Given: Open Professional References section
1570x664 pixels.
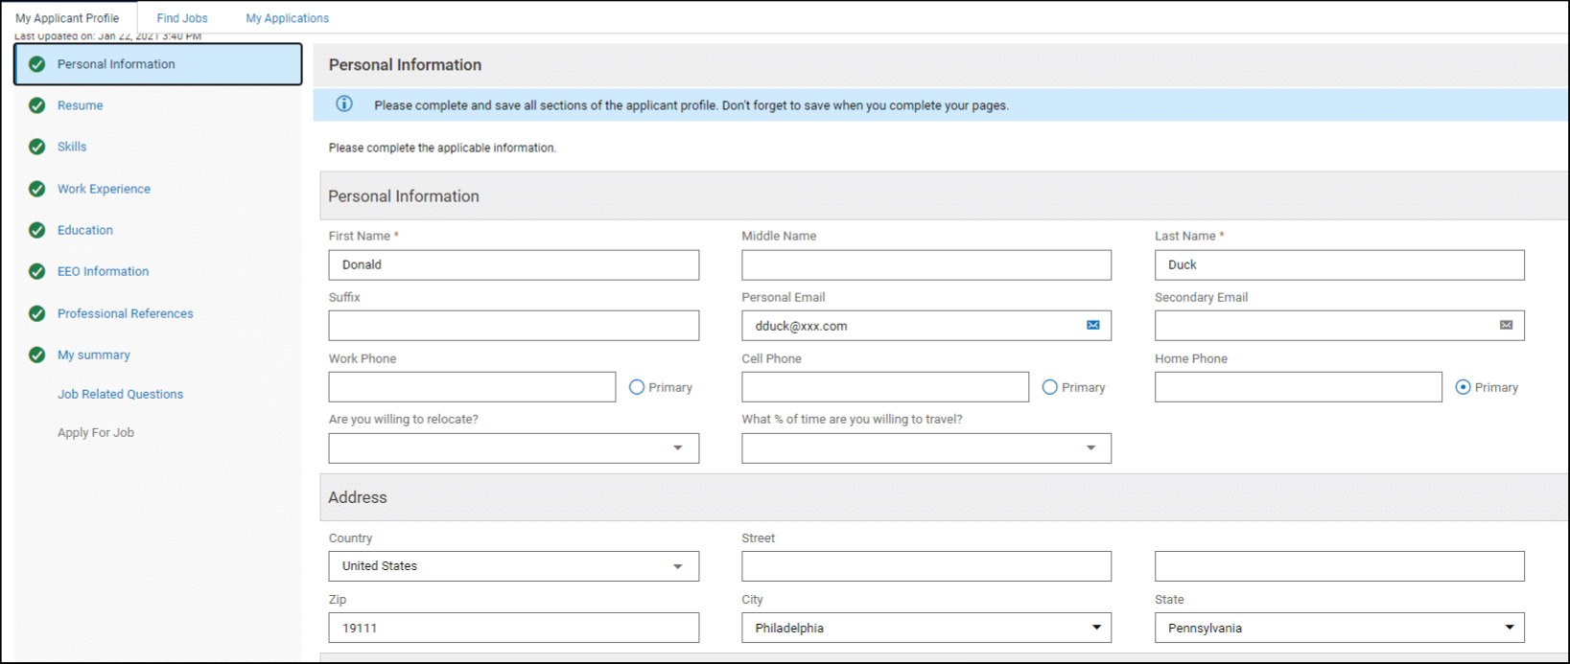Looking at the screenshot, I should point(125,313).
